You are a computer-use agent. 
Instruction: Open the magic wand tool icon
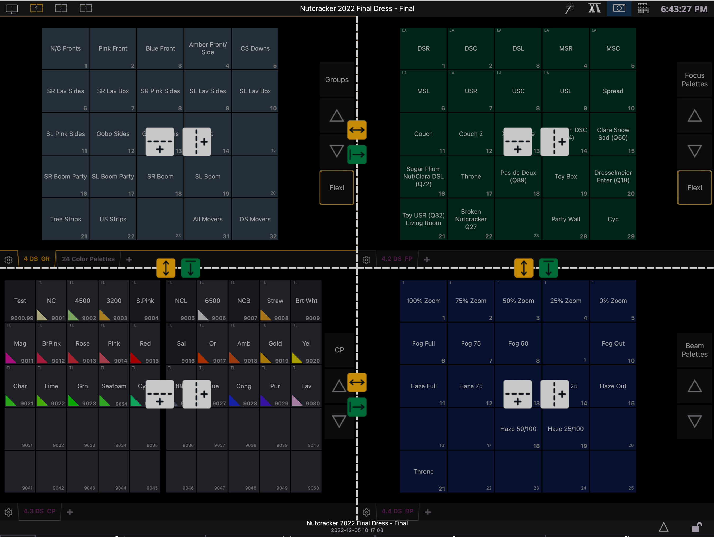click(570, 8)
